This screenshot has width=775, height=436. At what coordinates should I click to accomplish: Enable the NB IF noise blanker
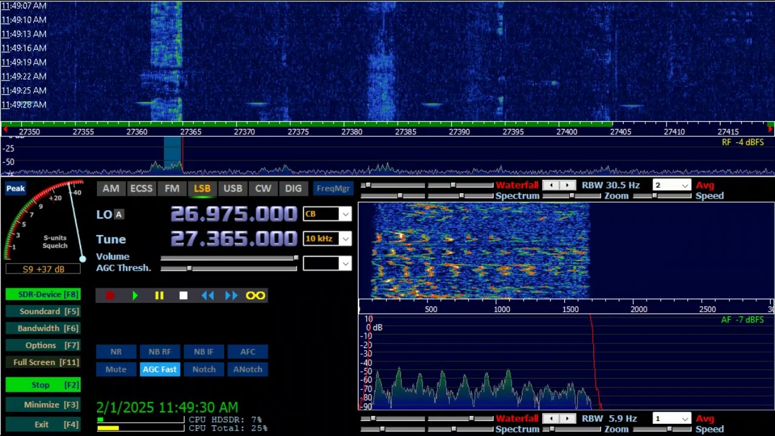[203, 352]
